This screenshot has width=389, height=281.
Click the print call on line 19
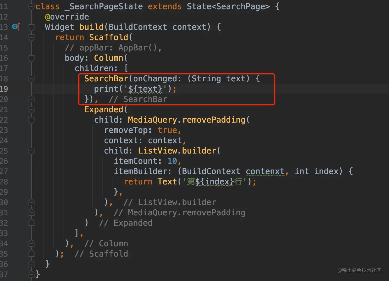coord(106,89)
